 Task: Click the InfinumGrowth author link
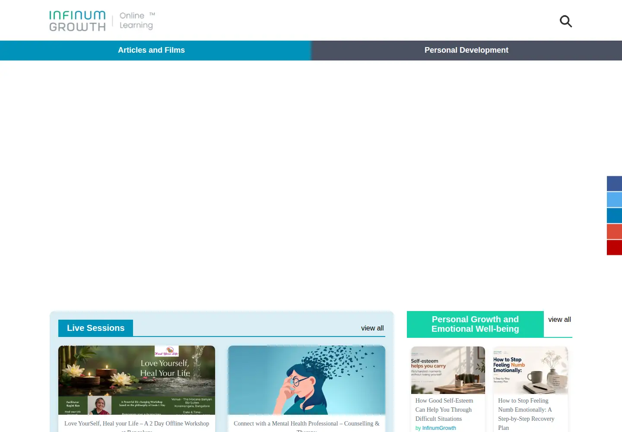pos(439,428)
